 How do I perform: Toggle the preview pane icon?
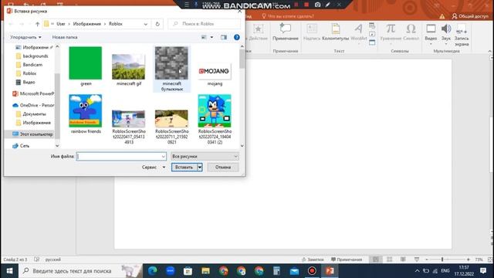point(224,37)
